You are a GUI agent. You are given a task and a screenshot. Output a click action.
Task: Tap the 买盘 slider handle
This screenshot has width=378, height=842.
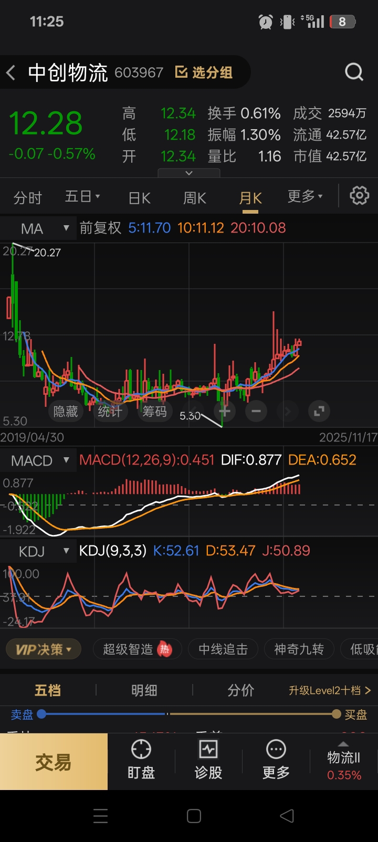337,714
